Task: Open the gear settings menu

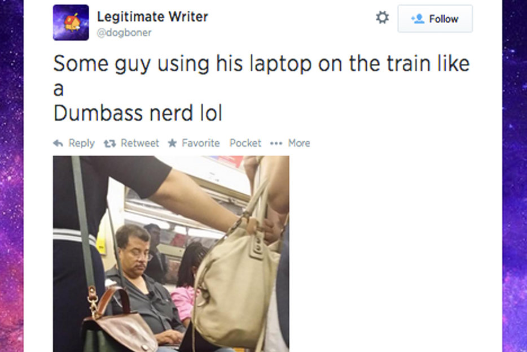Action: pyautogui.click(x=383, y=17)
